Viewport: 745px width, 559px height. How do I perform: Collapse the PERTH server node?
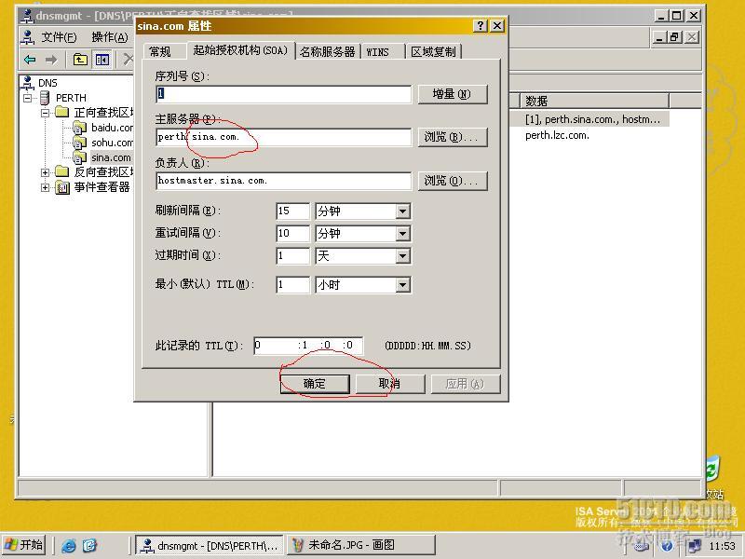pos(28,99)
